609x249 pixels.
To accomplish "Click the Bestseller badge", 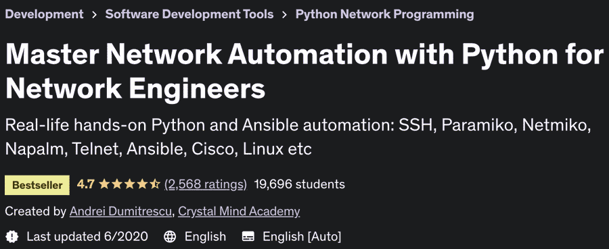I will point(37,185).
